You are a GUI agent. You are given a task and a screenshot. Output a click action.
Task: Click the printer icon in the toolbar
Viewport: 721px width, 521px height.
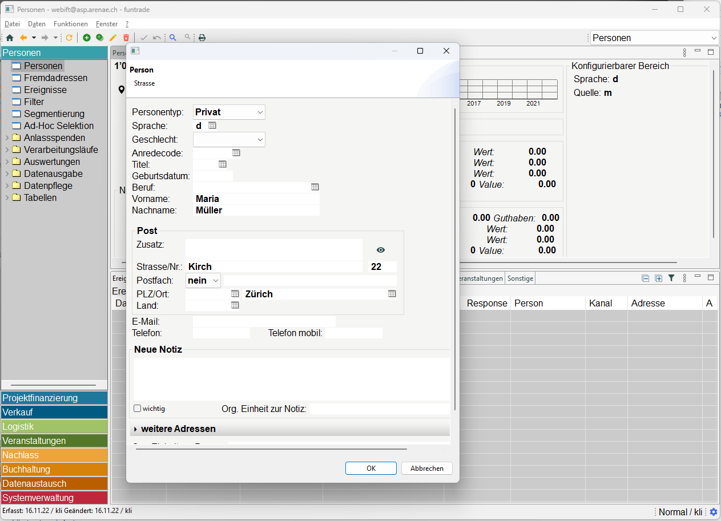coord(202,38)
